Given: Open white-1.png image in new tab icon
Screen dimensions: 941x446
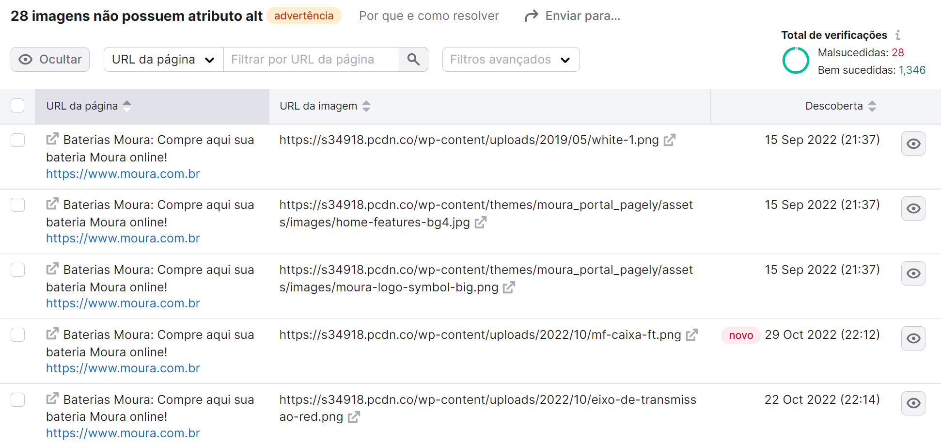Looking at the screenshot, I should tap(670, 140).
